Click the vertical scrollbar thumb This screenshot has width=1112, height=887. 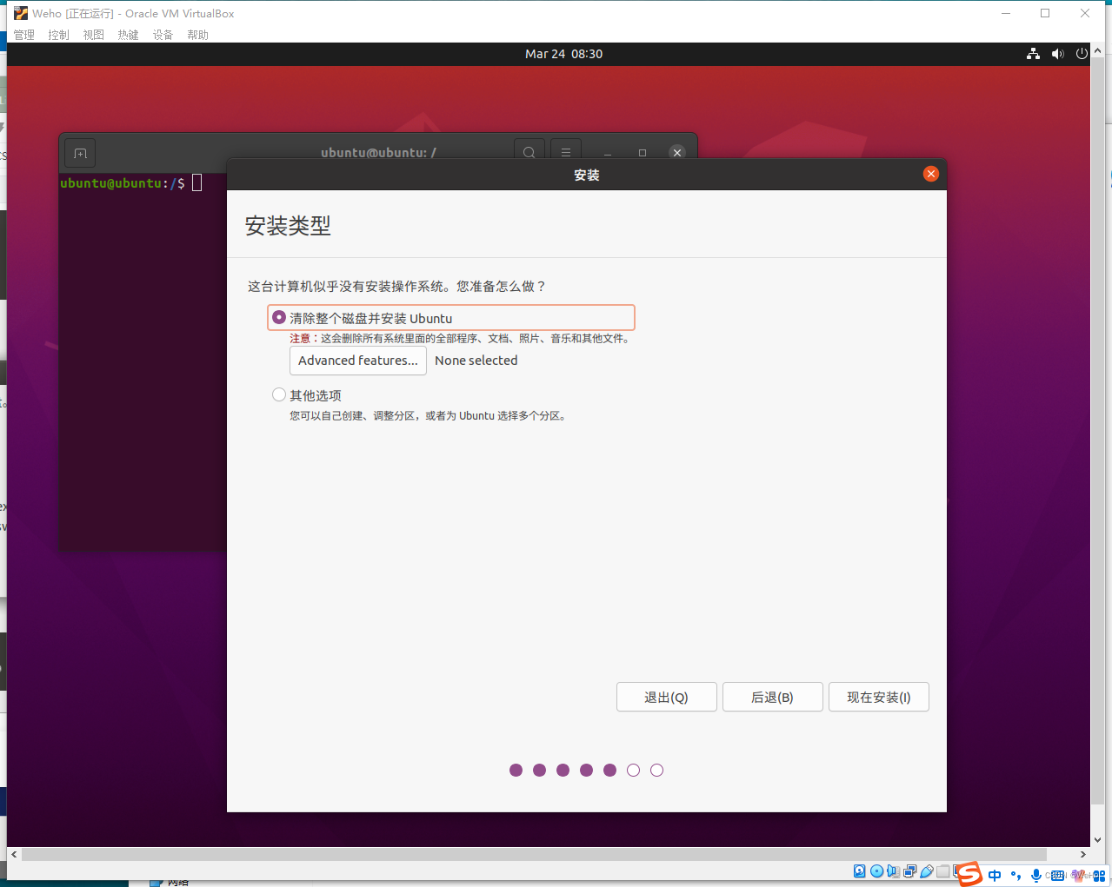1097,430
